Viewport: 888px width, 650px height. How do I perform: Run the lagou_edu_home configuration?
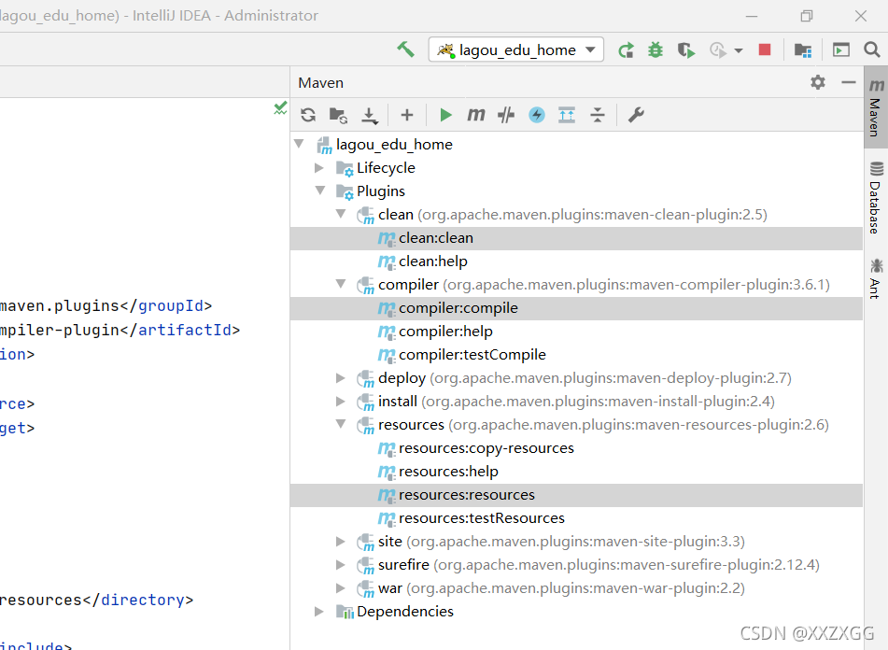[x=626, y=50]
